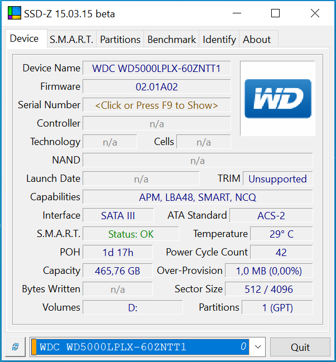336x362 pixels.
Task: Click the Device Name value field
Action: point(157,69)
